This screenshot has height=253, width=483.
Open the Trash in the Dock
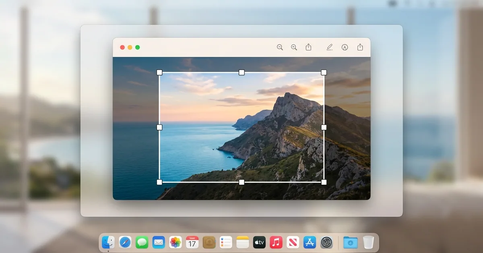click(x=368, y=242)
